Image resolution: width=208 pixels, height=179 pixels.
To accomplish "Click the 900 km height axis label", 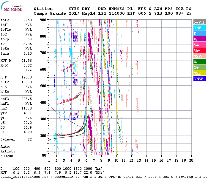I will coord(43,20).
